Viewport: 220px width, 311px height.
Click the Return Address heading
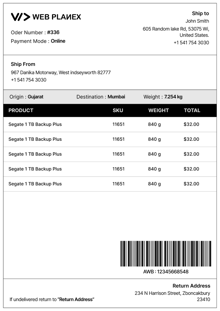tap(191, 286)
